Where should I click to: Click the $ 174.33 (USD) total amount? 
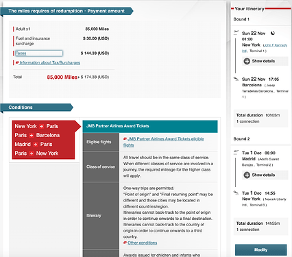coord(95,77)
